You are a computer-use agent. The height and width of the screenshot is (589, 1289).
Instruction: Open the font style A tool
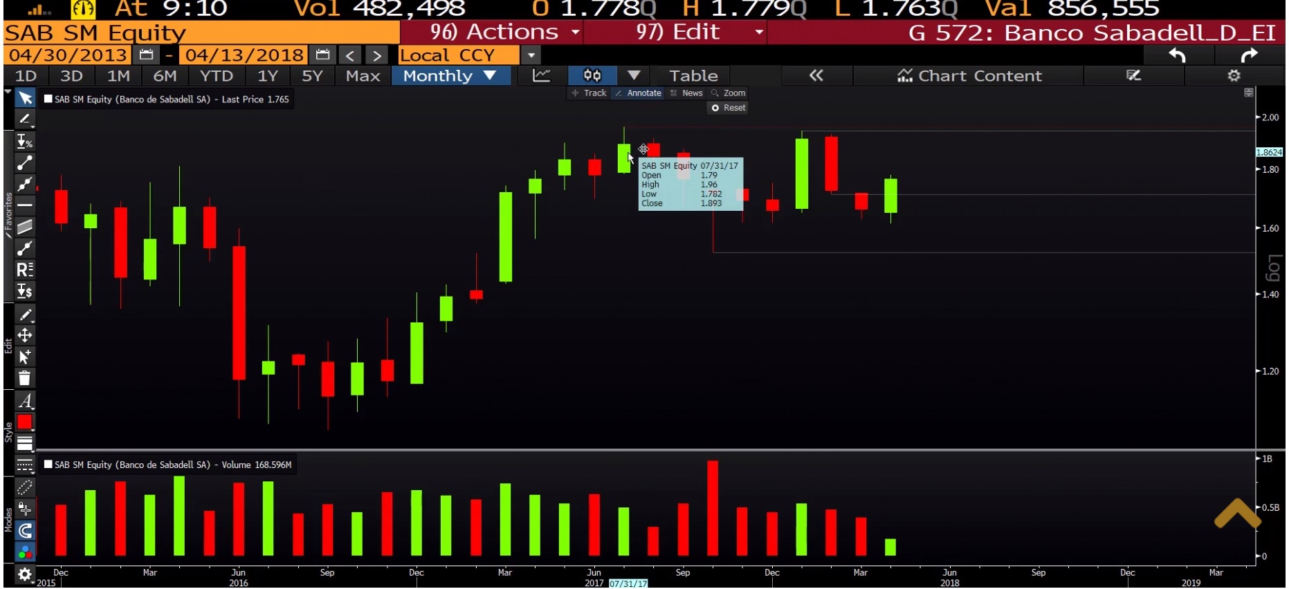pos(25,401)
